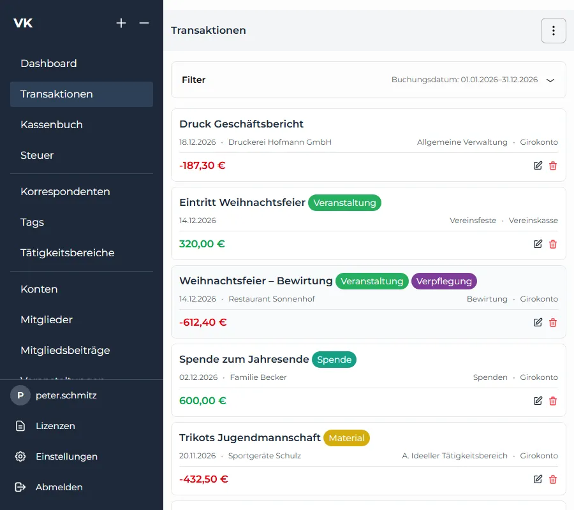574x510 pixels.
Task: Click Abmelden to log out
Action: [59, 487]
